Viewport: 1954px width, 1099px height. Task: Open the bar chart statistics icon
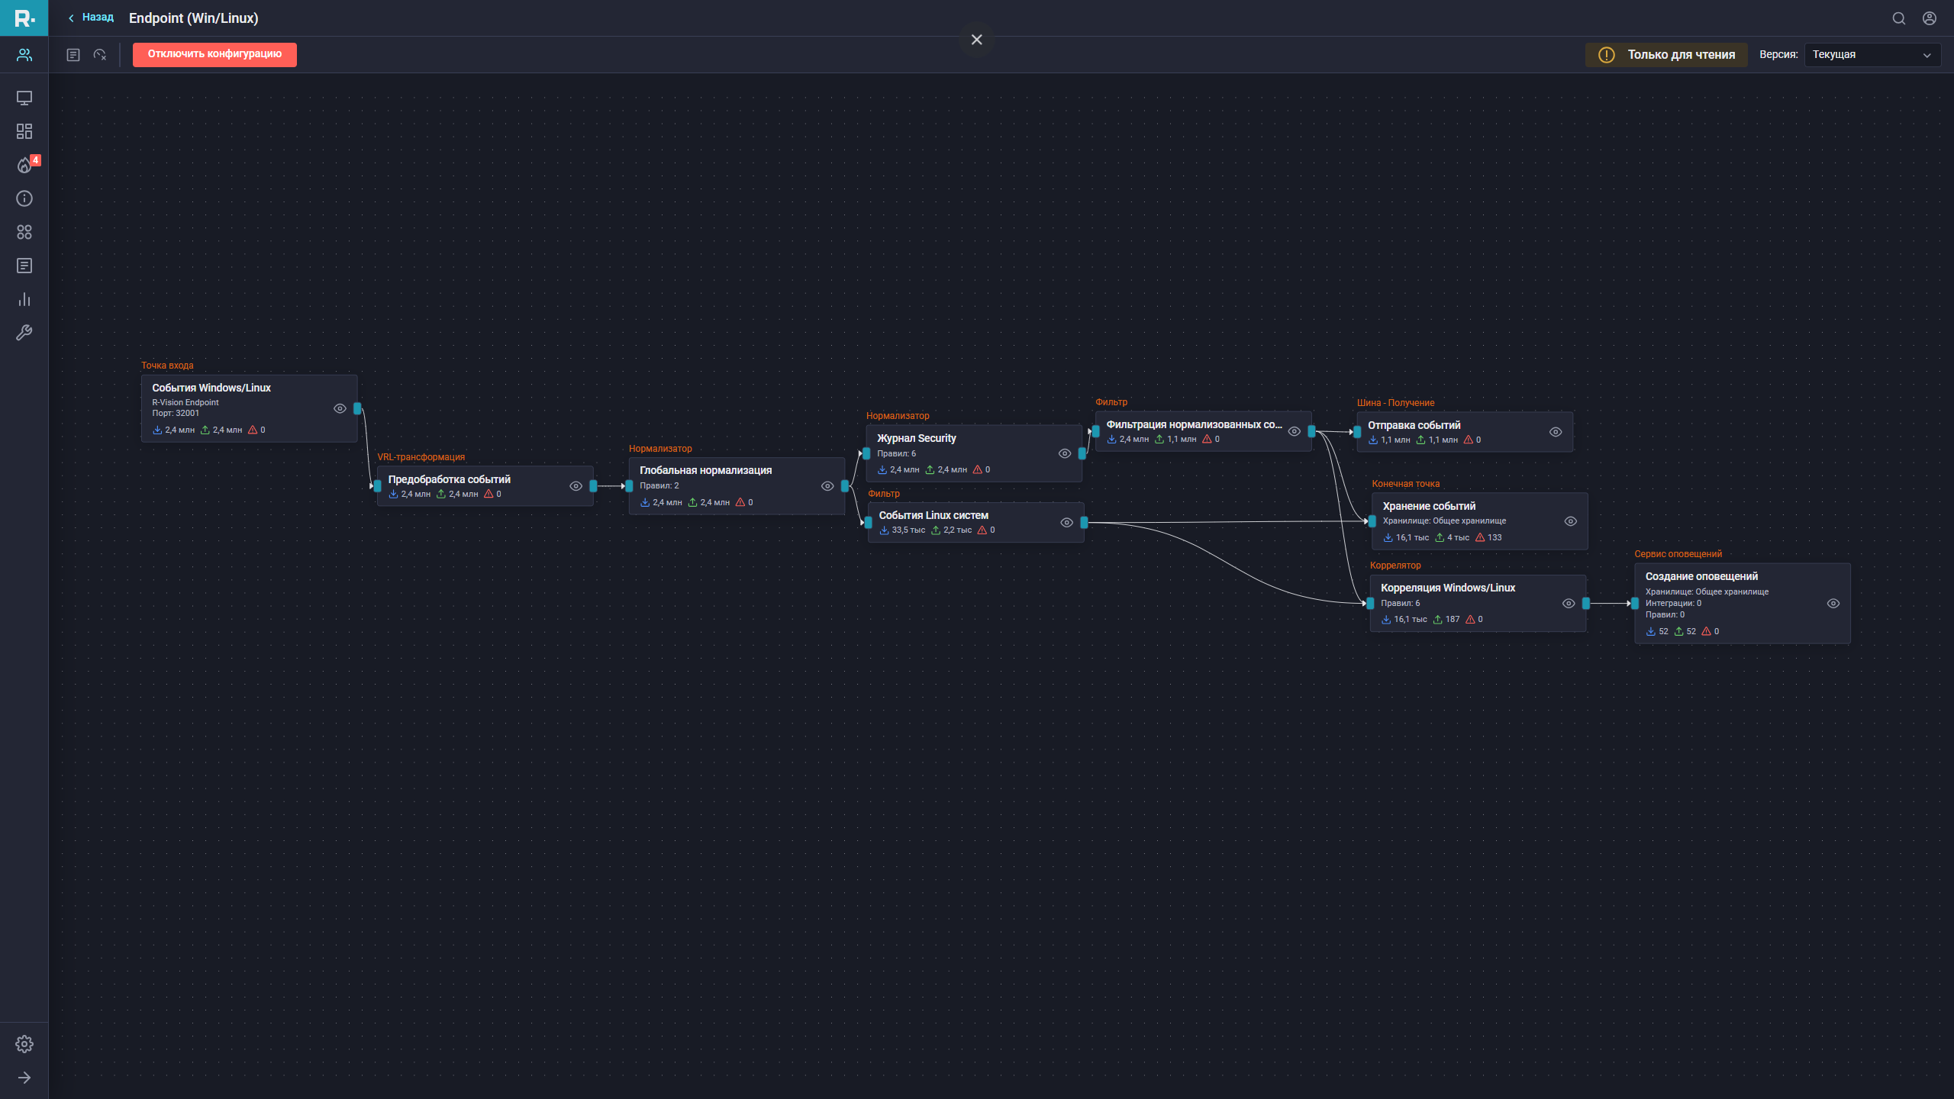click(24, 299)
